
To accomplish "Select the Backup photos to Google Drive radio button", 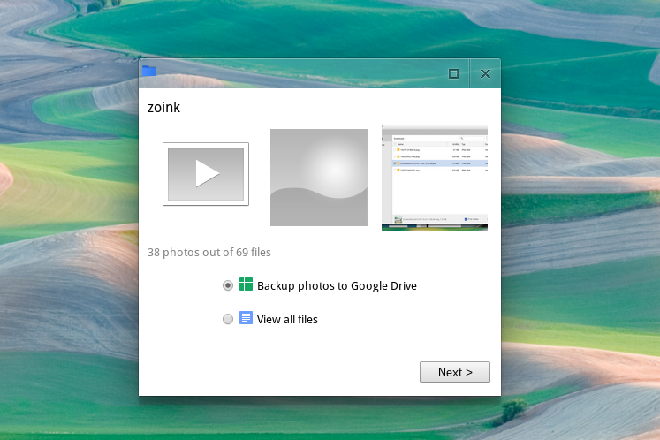I will coord(228,285).
